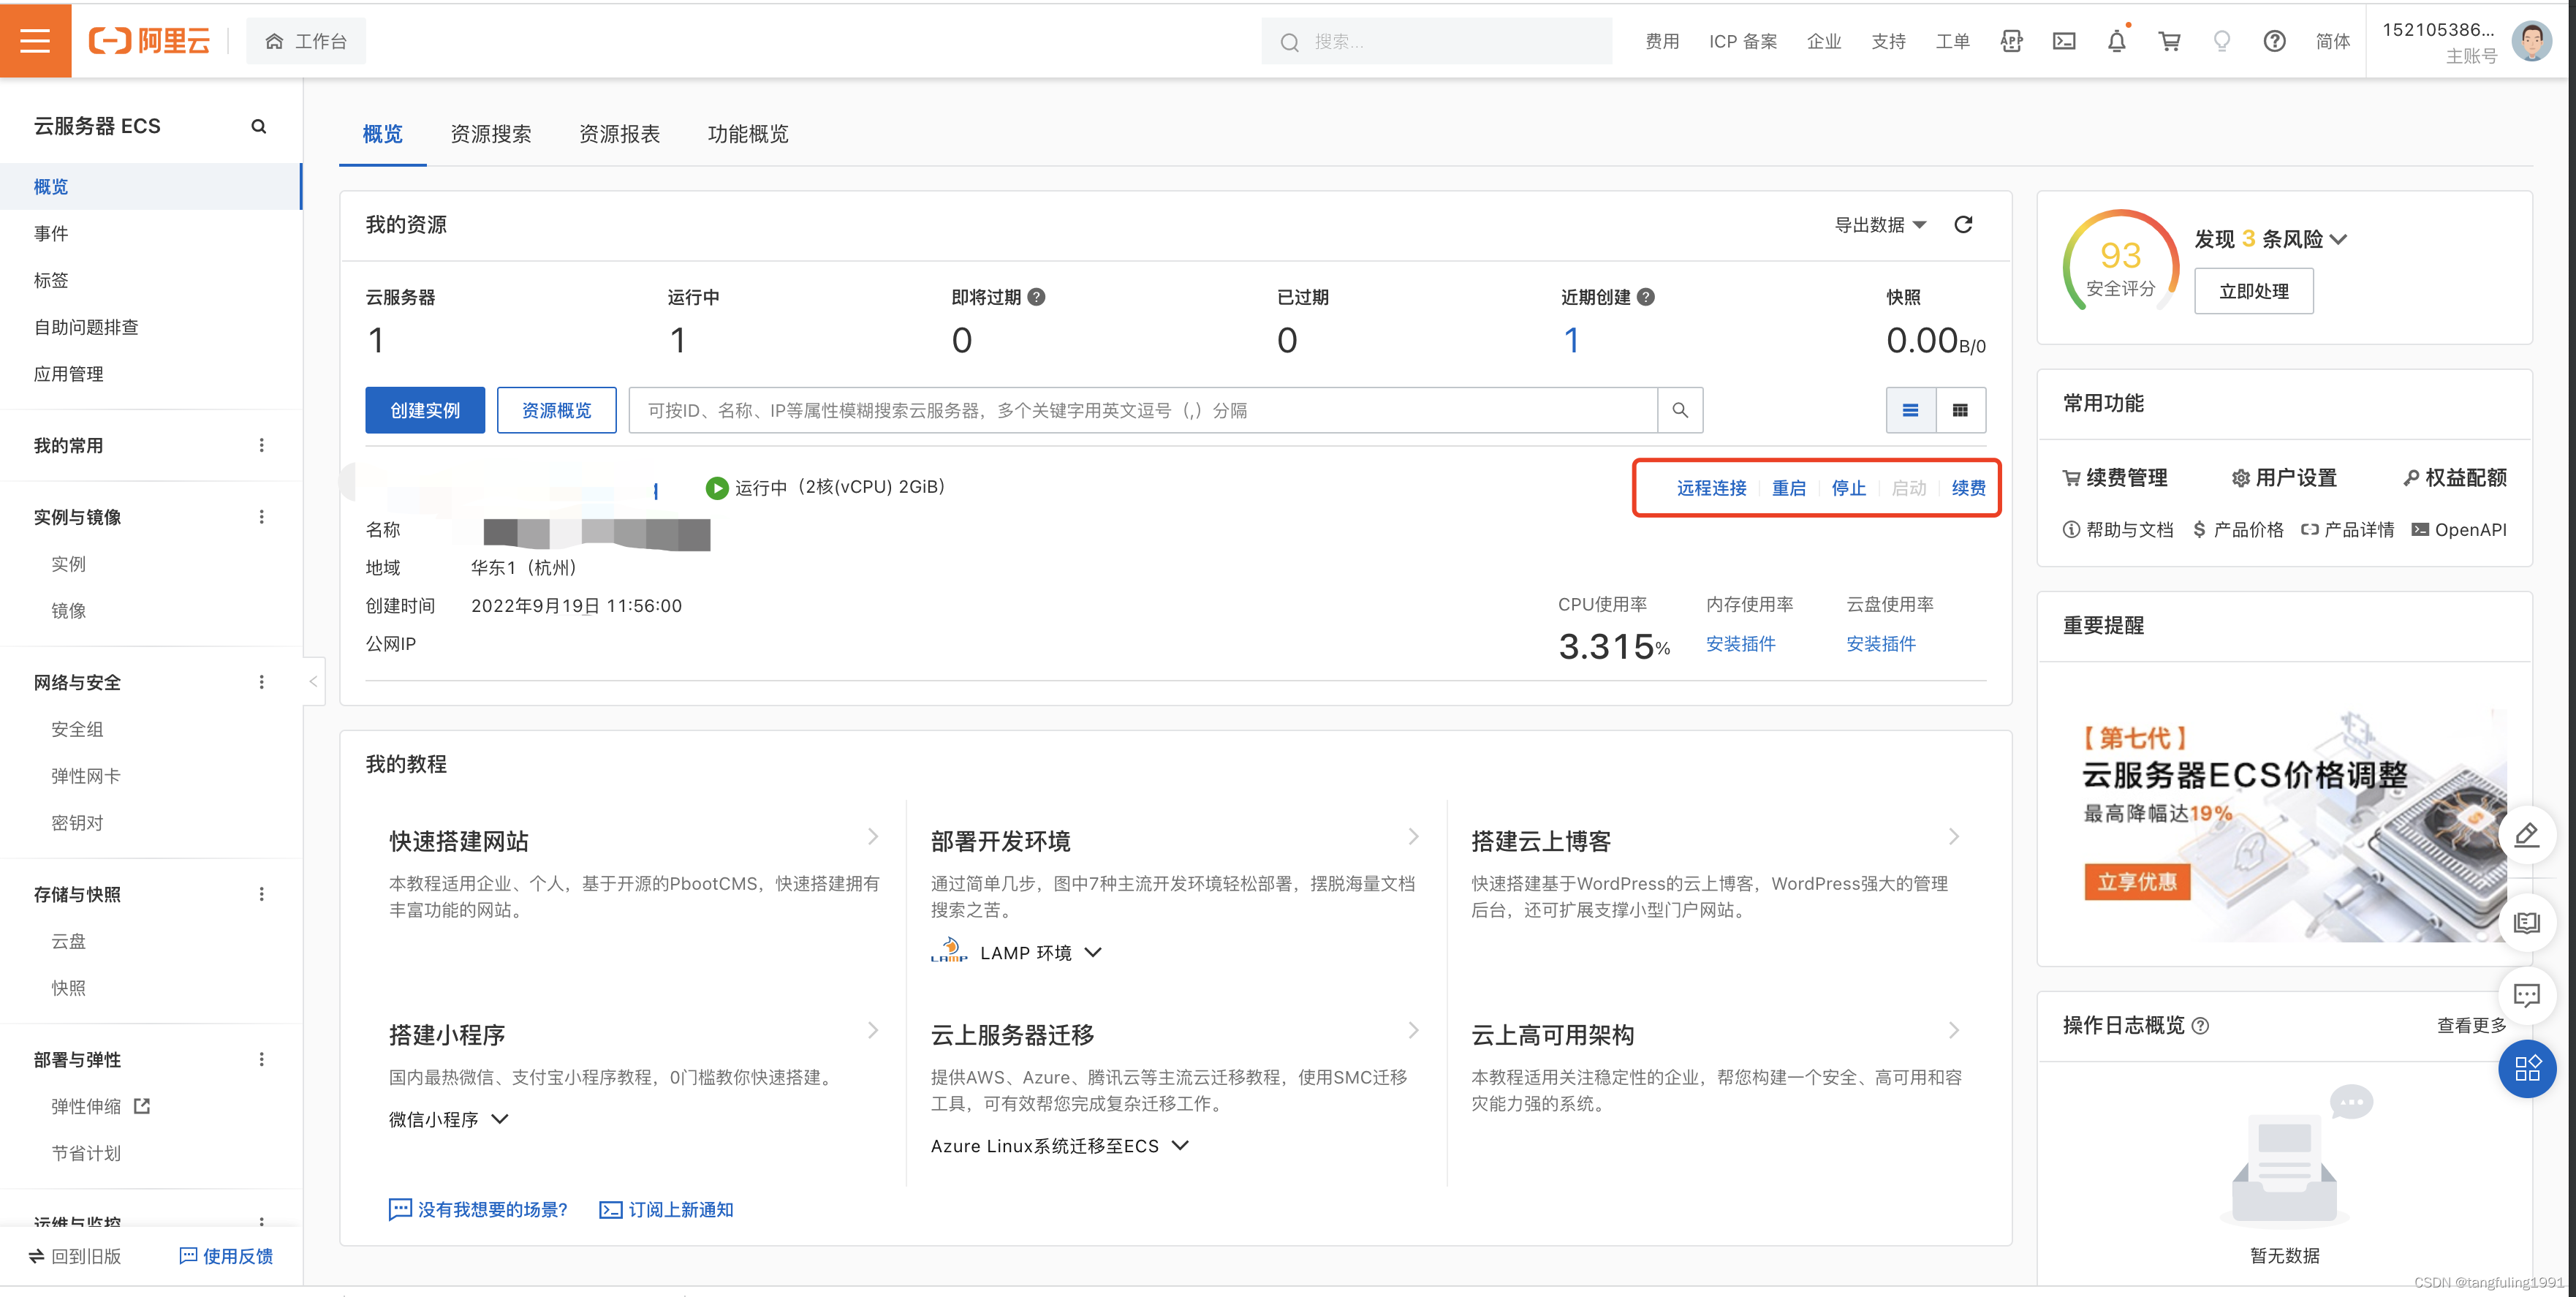The height and width of the screenshot is (1297, 2576).
Task: Open 快速搭建网站 tutorial arrow
Action: coord(873,836)
